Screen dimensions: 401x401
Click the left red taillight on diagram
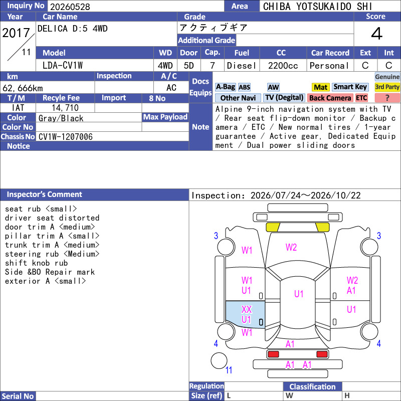coord(273,354)
